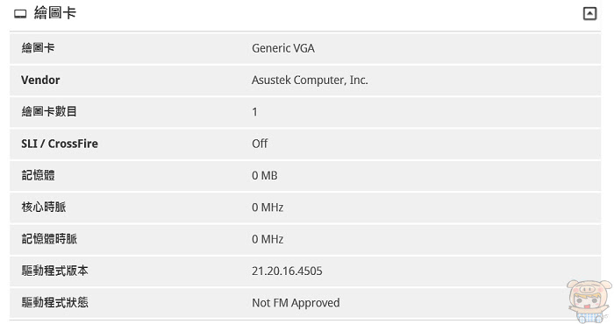Click the pig mascot watermark image
This screenshot has width=614, height=324.
click(x=589, y=300)
